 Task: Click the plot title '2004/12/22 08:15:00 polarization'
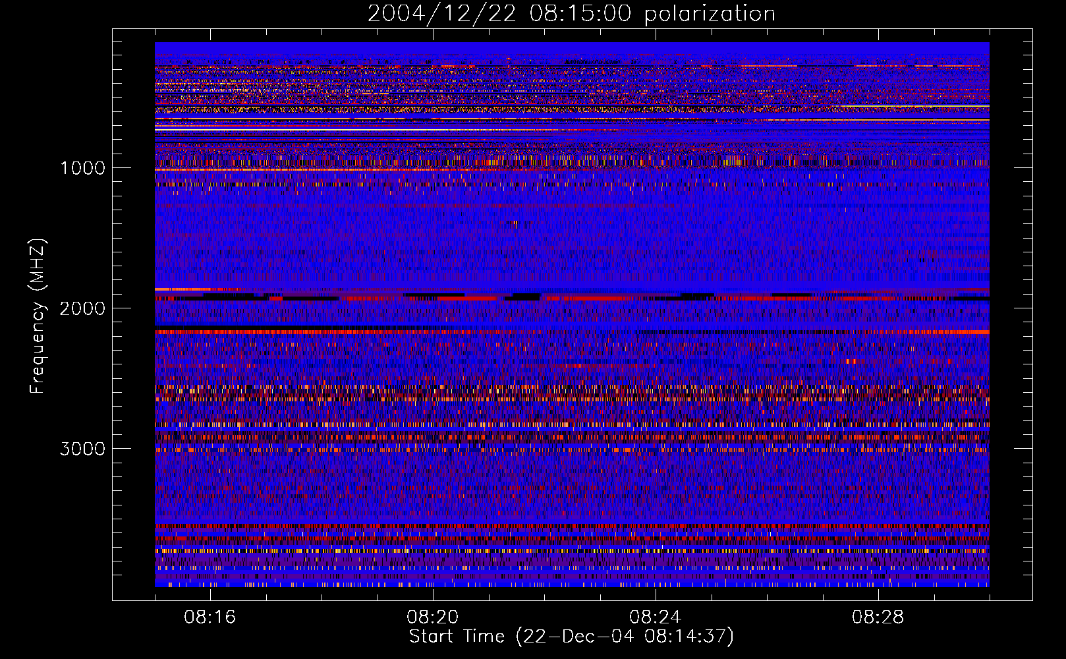pyautogui.click(x=571, y=14)
